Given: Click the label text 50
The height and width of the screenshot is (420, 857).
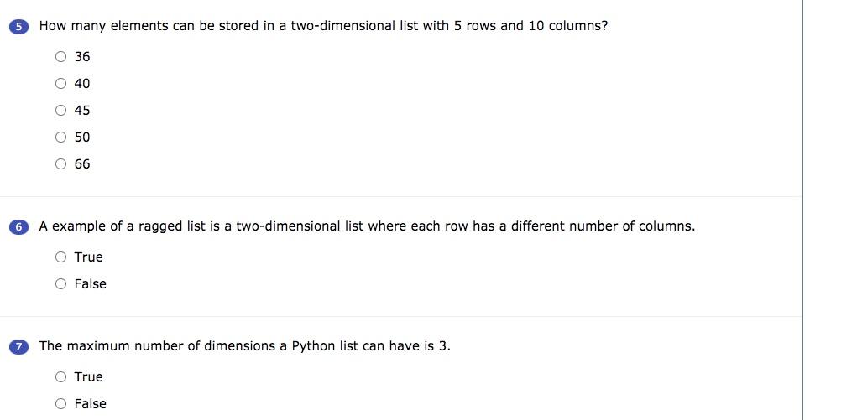Looking at the screenshot, I should [x=82, y=137].
